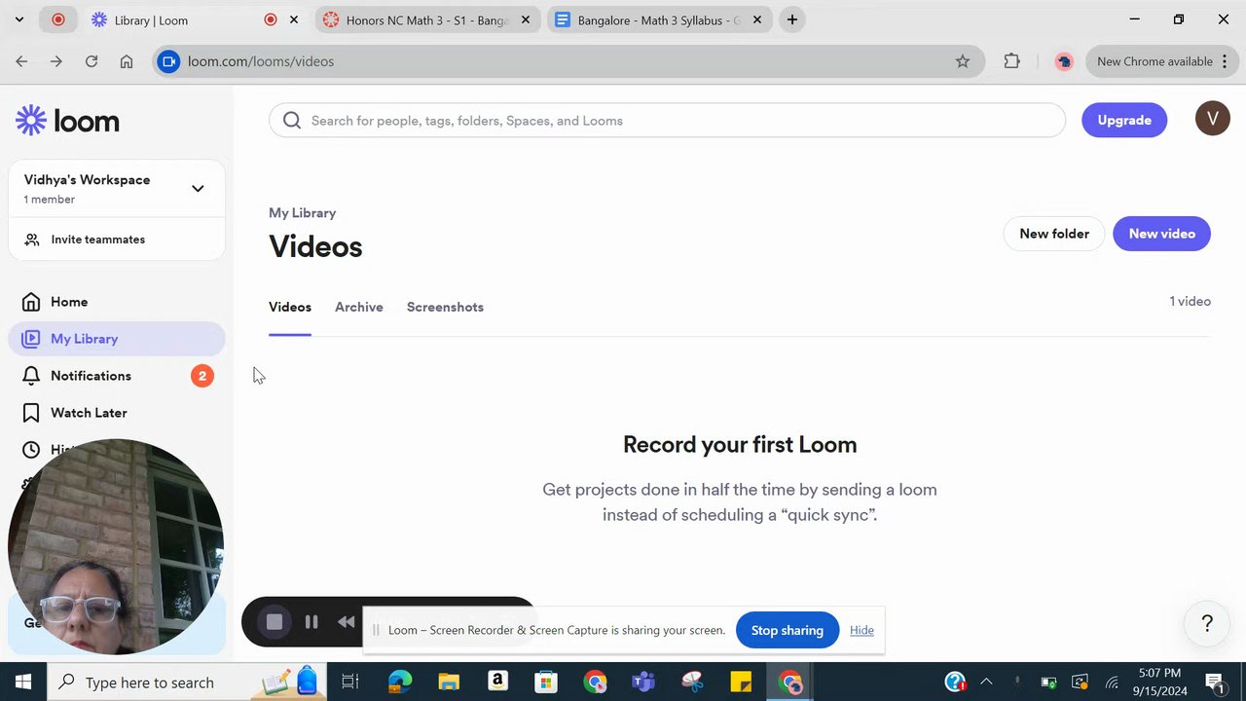Switch to the Archive tab

tap(359, 307)
